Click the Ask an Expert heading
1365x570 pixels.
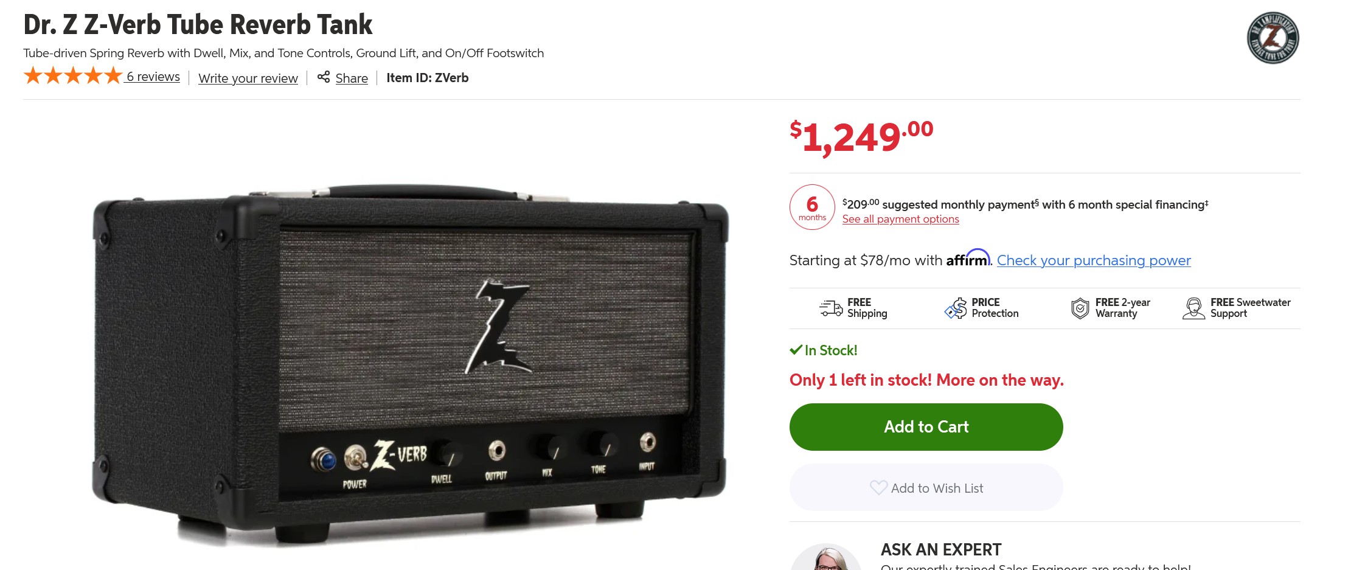(x=940, y=549)
